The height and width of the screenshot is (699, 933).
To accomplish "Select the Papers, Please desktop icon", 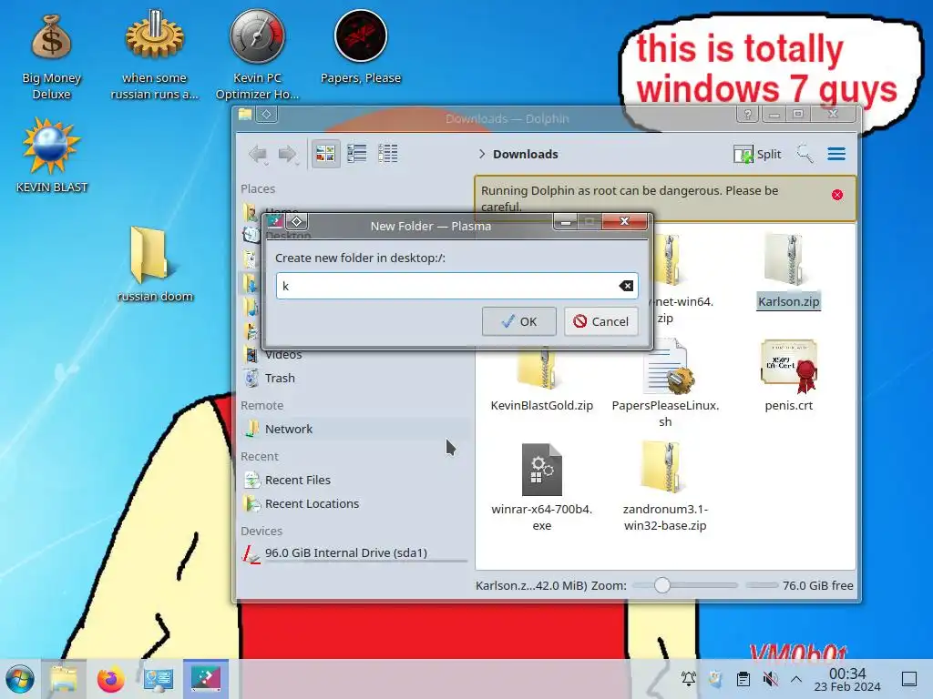I will (x=361, y=47).
